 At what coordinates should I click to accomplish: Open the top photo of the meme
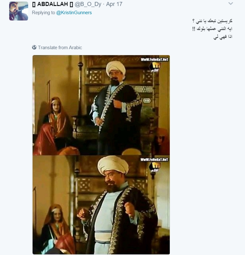(x=101, y=105)
